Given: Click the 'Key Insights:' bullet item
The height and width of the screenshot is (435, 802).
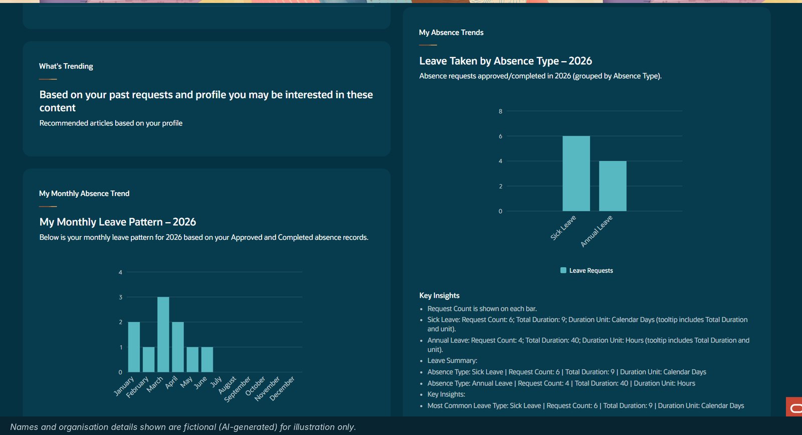Looking at the screenshot, I should pos(446,394).
